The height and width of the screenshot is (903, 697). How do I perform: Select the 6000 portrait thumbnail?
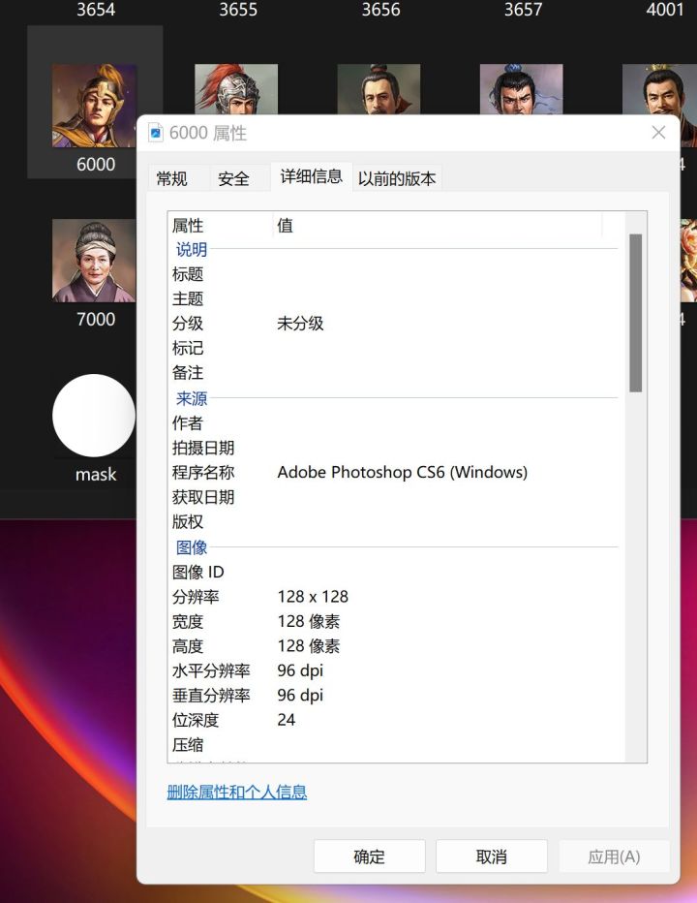pos(95,106)
